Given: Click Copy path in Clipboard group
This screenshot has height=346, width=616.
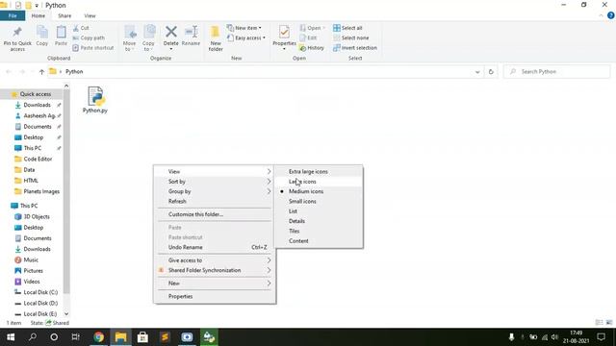Looking at the screenshot, I should [89, 38].
